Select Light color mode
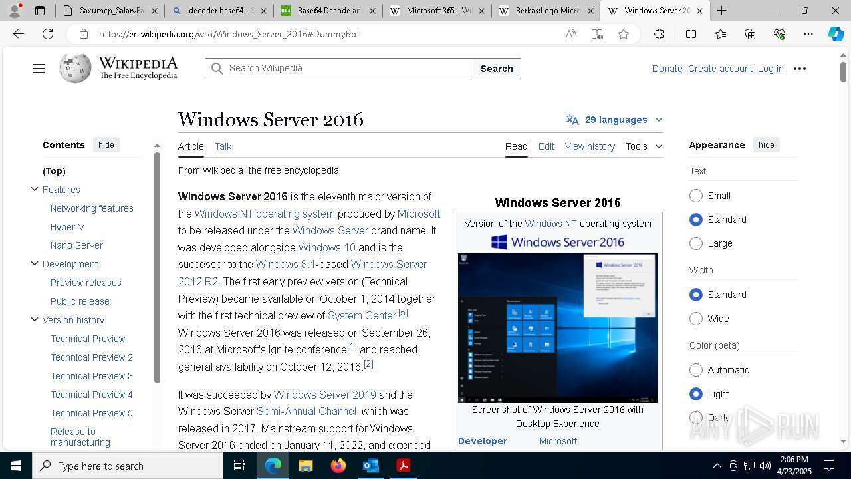This screenshot has width=851, height=479. [x=696, y=394]
